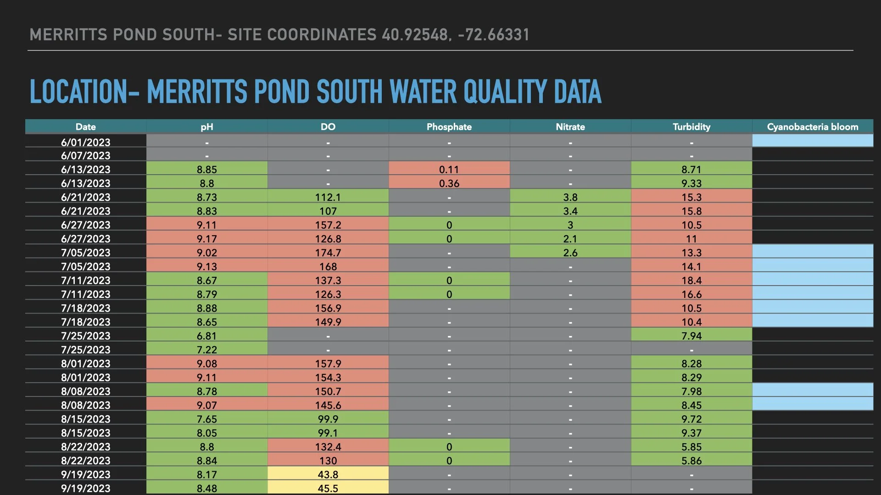881x495 pixels.
Task: Click the 18.4 Turbidity cell
Action: (691, 280)
